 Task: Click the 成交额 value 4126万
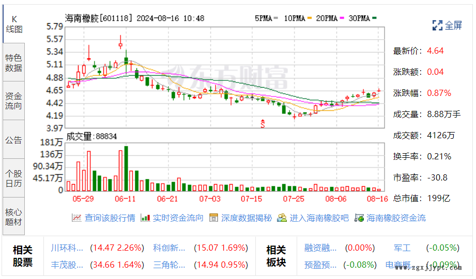(x=441, y=135)
